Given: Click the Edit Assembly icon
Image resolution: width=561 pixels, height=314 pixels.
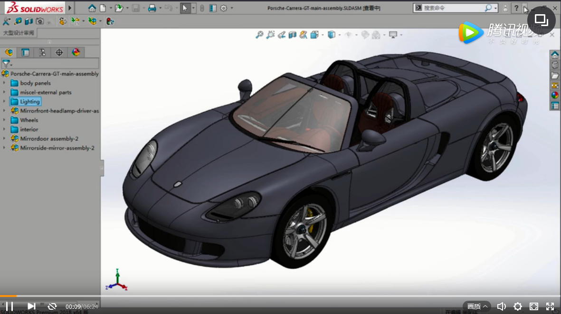Looking at the screenshot, I should tap(92, 21).
